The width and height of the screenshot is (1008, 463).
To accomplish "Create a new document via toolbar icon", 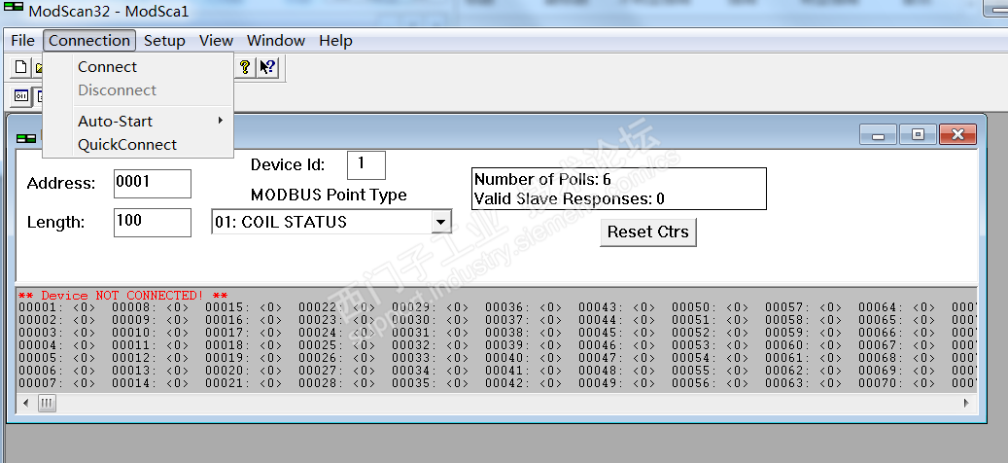I will pos(21,67).
